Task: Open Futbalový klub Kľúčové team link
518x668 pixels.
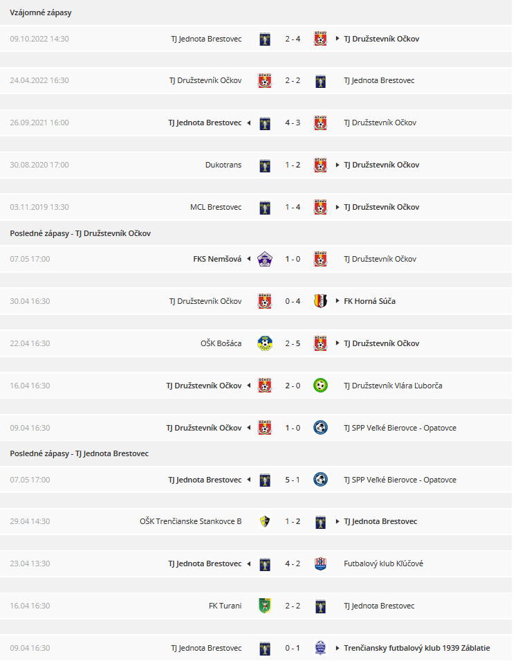Action: 384,563
